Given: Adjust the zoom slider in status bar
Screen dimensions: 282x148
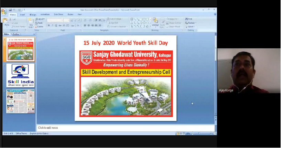Looking at the screenshot, I should (199, 134).
